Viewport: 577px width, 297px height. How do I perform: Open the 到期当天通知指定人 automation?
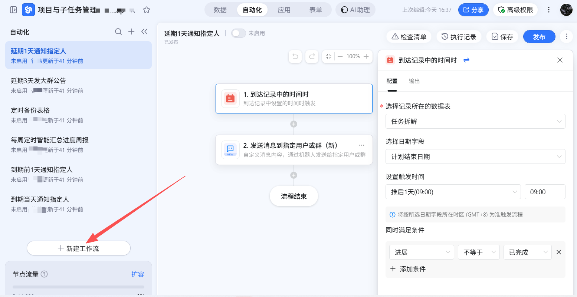pos(78,204)
